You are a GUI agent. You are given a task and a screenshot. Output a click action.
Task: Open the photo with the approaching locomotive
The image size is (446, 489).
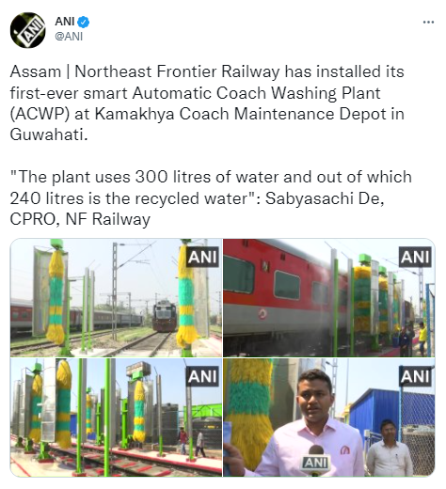coord(116,297)
